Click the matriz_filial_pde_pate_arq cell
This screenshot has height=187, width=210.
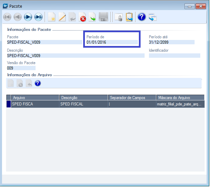pos(180,104)
